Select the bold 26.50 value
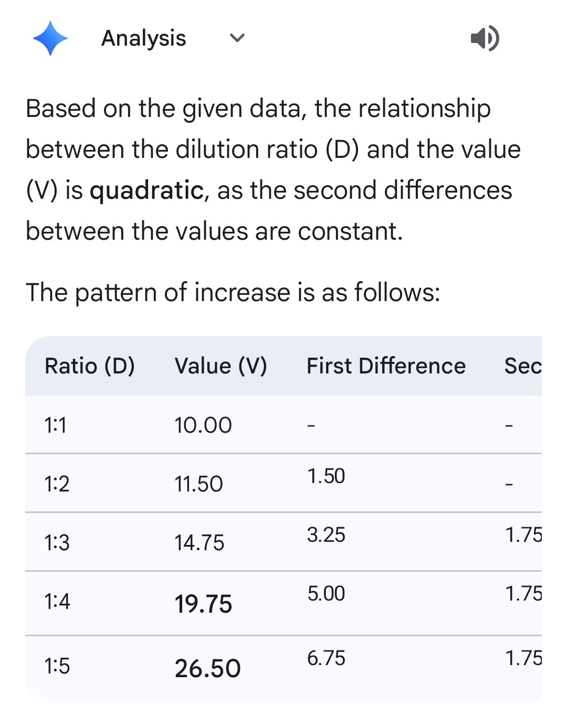This screenshot has width=567, height=706. pos(207,669)
